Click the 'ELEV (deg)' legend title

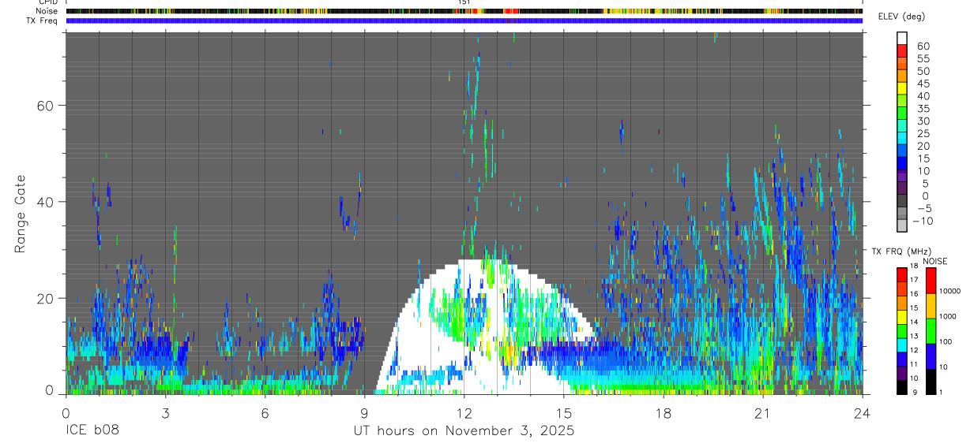904,17
